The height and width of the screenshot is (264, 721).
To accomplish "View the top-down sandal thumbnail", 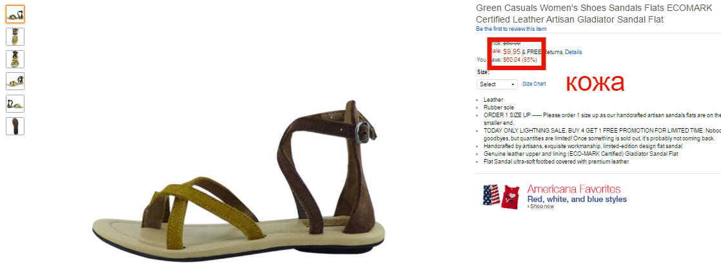I will [15, 37].
